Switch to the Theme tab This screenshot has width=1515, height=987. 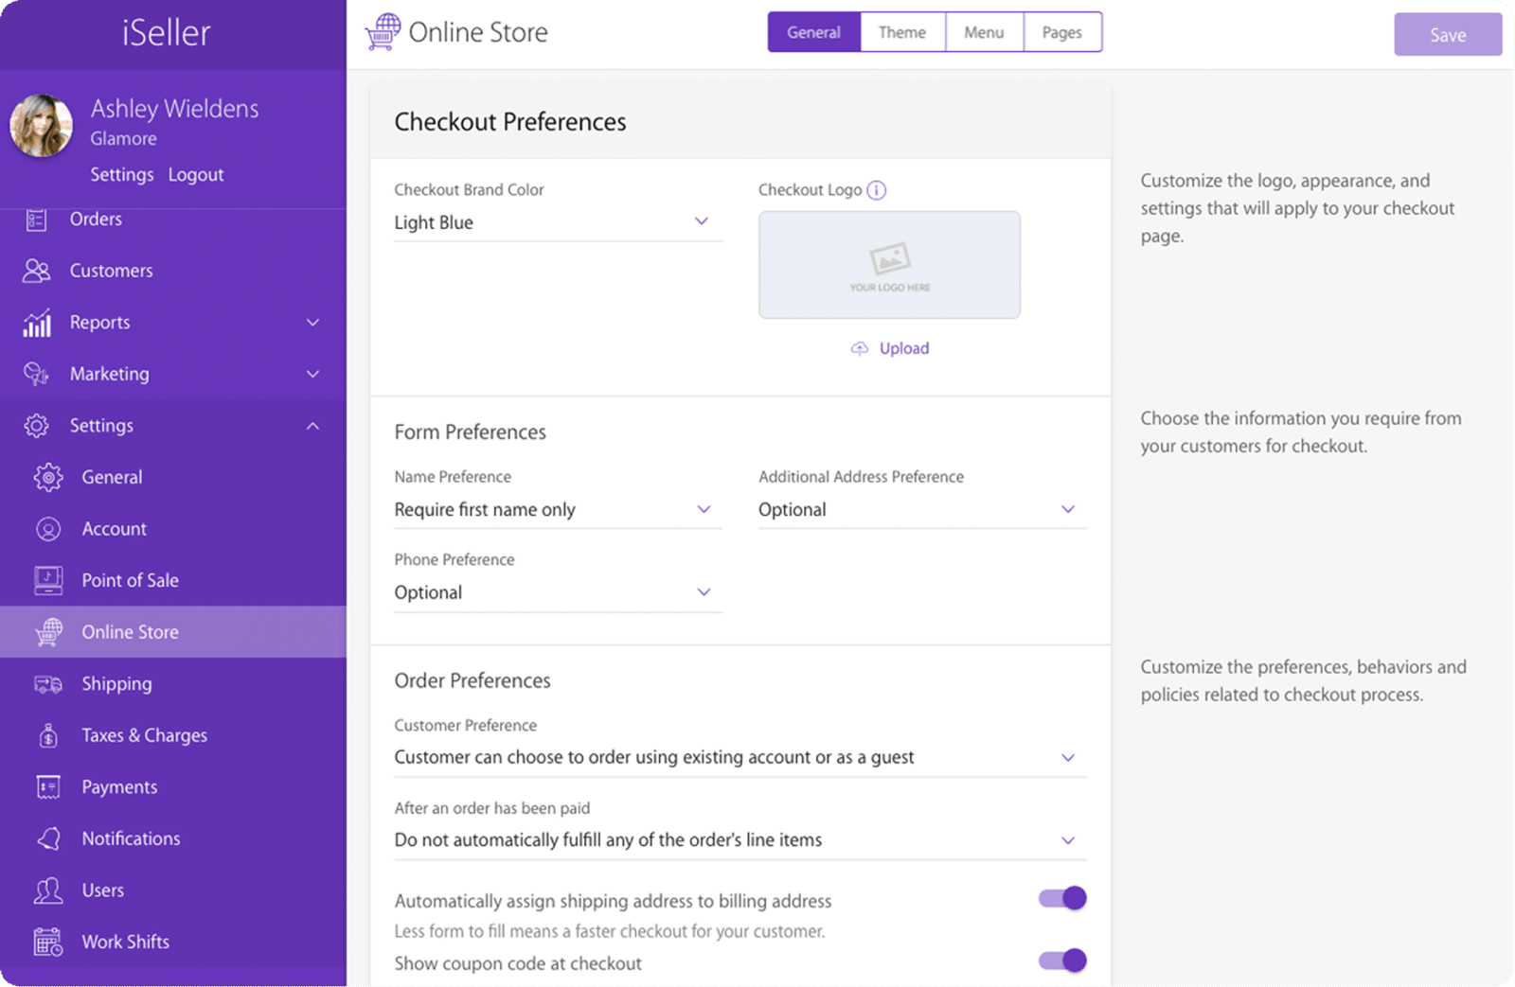(902, 32)
